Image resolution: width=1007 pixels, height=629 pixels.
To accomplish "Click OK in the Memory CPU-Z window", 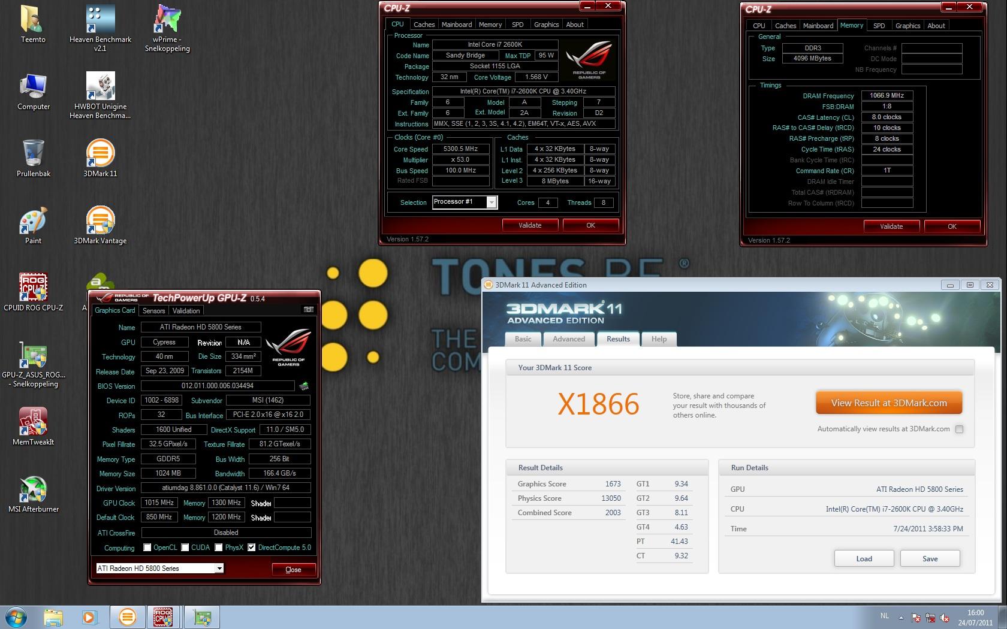I will 952,226.
